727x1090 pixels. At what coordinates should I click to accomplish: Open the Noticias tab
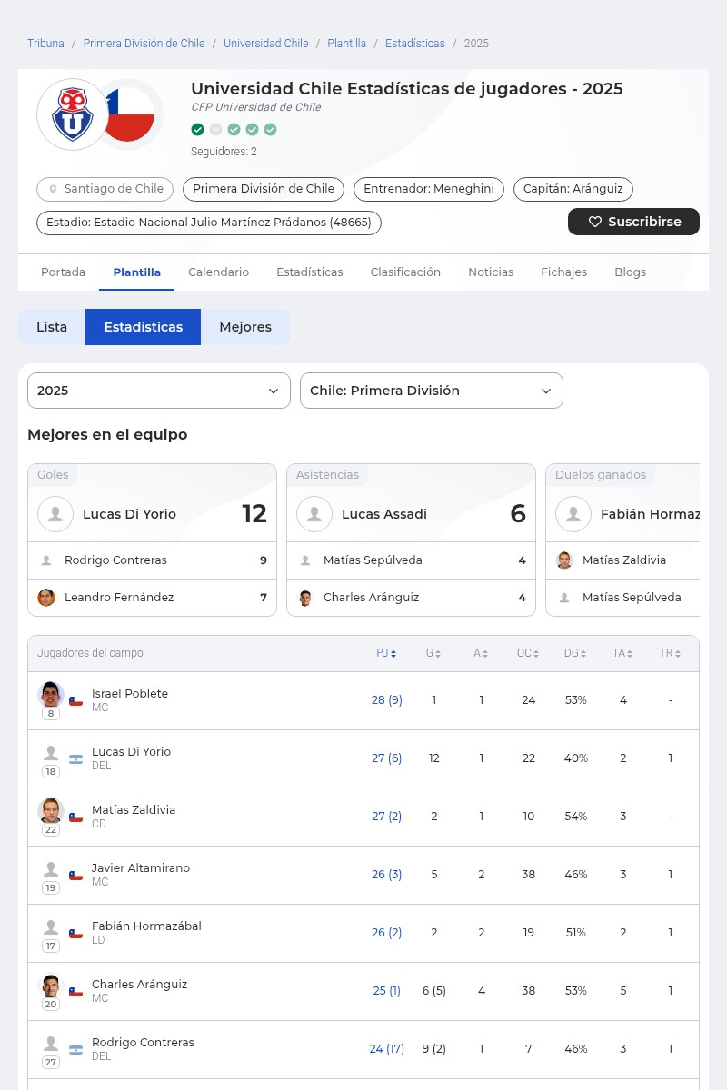coord(491,272)
